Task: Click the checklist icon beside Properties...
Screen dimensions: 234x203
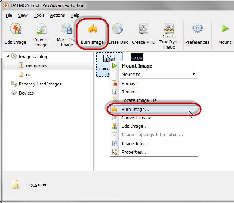Action: (x=114, y=152)
